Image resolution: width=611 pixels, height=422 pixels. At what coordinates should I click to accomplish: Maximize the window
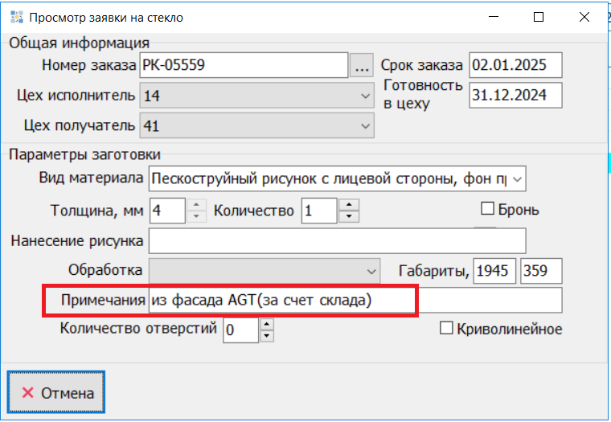pos(539,17)
